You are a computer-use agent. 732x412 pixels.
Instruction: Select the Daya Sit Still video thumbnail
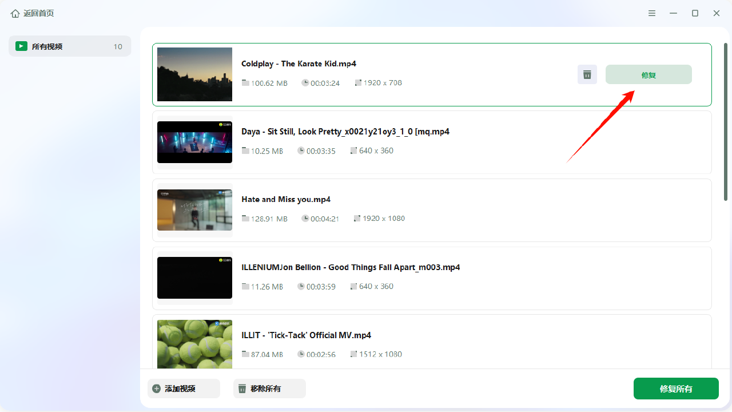click(194, 142)
